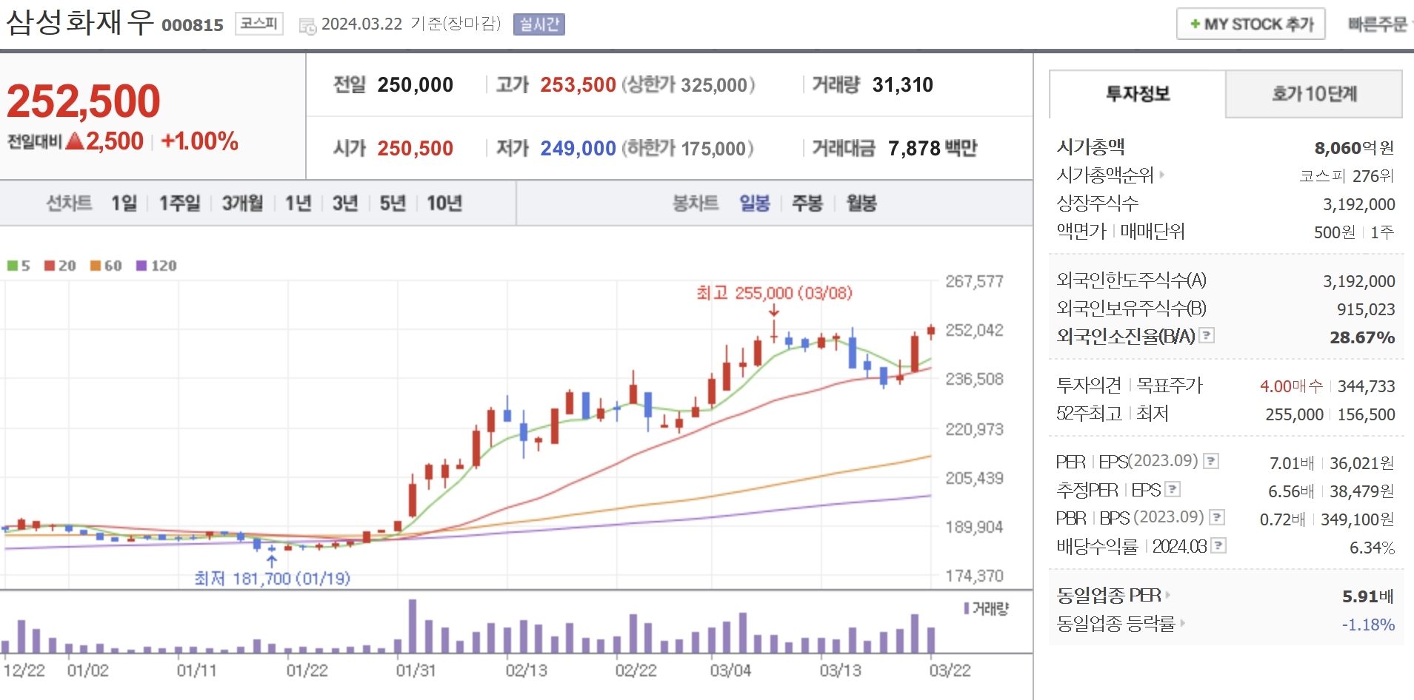Image resolution: width=1414 pixels, height=700 pixels.
Task: Click chart 최저 181,700 (01/19) marker
Action: tap(273, 578)
